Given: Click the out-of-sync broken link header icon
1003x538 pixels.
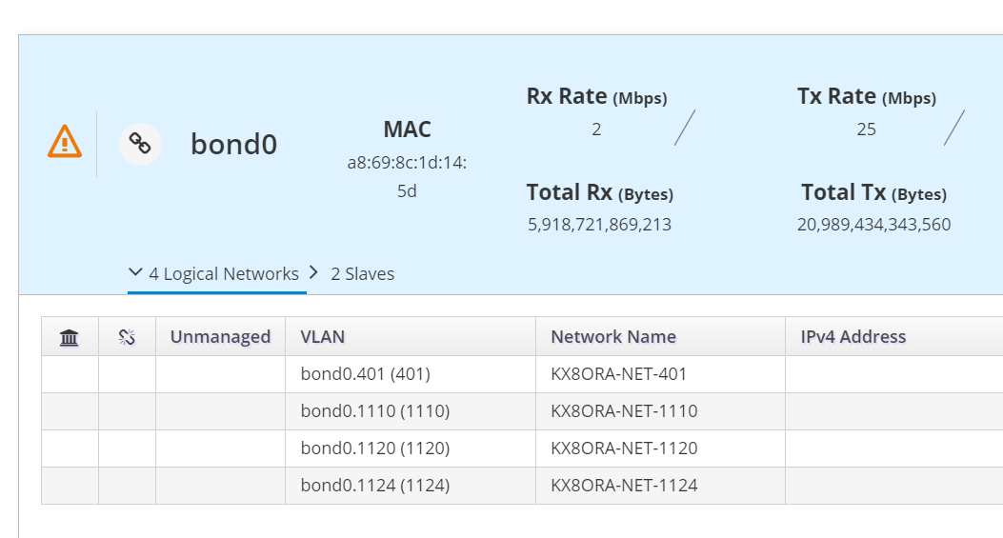Looking at the screenshot, I should pos(127,337).
